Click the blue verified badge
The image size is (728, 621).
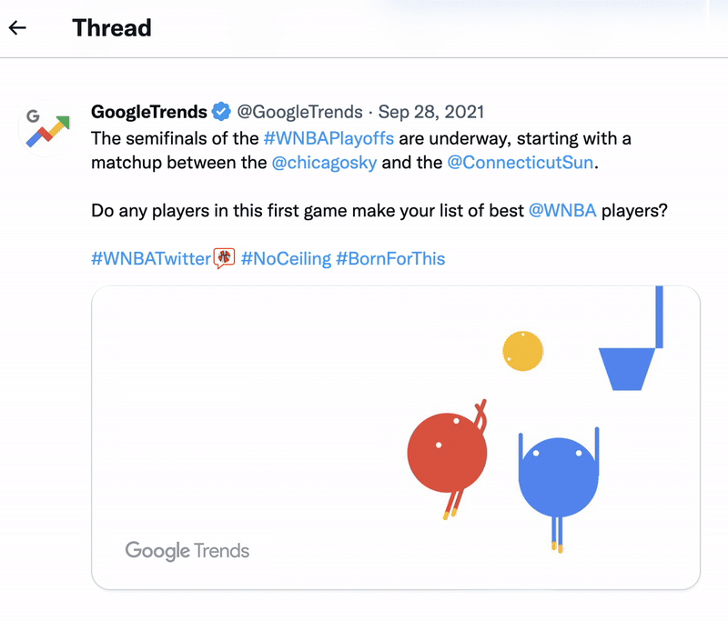[221, 112]
